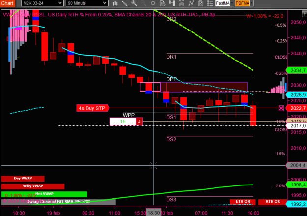
Task: Click the purple supply zone rectangle
Action: tap(204, 87)
